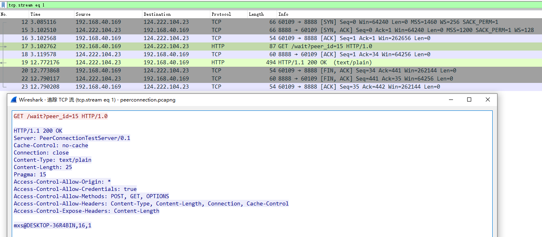Image resolution: width=542 pixels, height=237 pixels.
Task: Click the Info column header
Action: pos(409,14)
